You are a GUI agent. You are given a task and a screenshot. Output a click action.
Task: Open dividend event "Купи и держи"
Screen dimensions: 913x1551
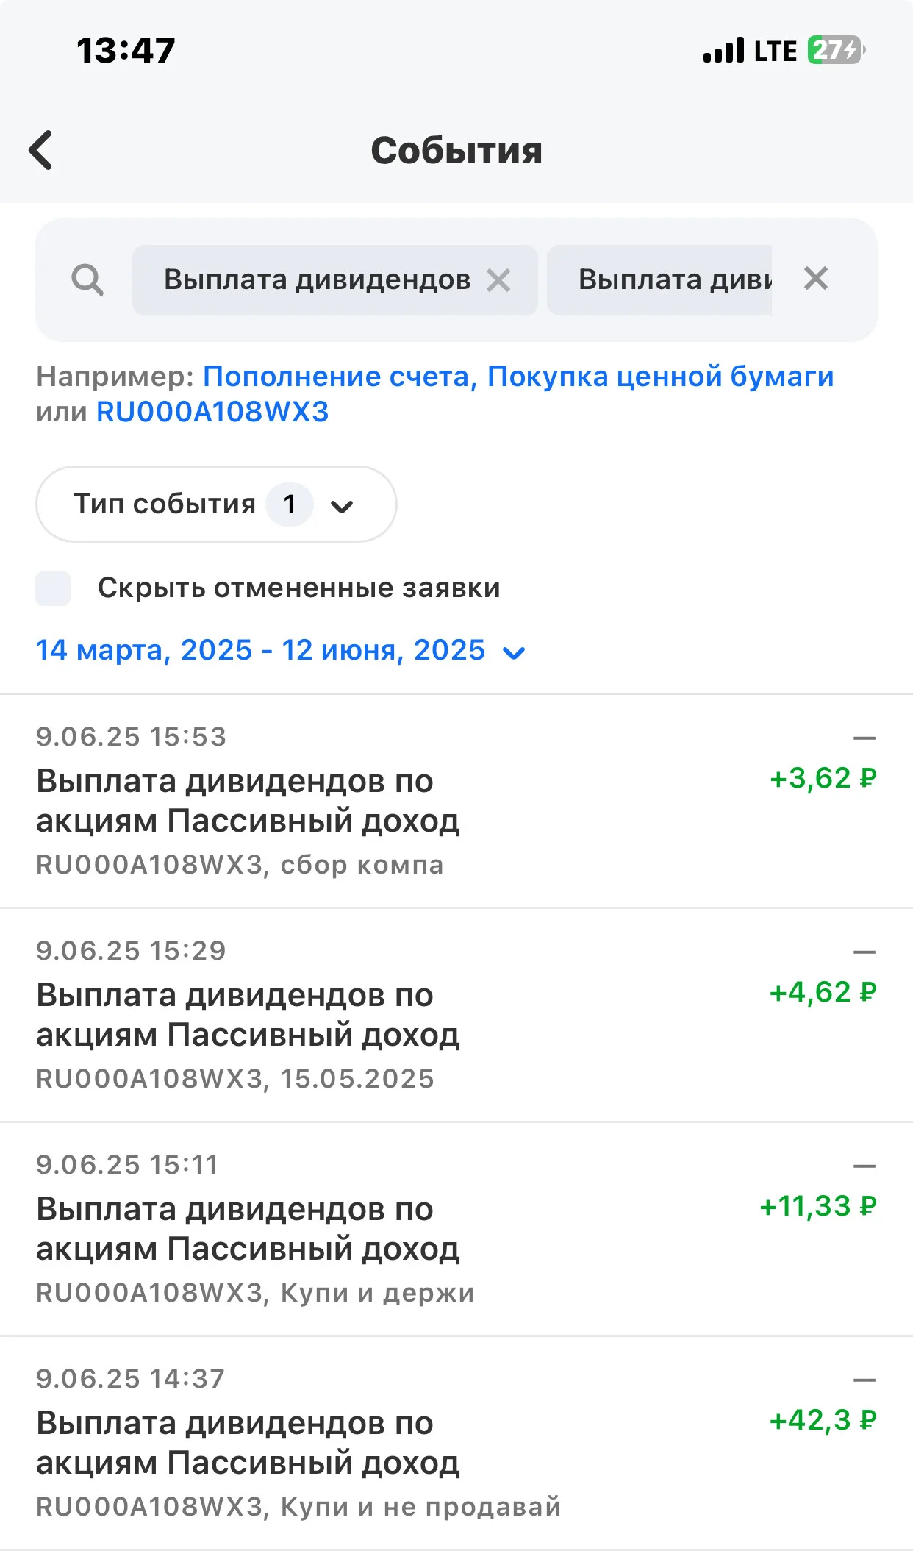(x=456, y=1229)
